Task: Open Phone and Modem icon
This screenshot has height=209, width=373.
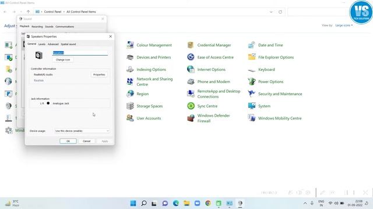Action: [191, 81]
